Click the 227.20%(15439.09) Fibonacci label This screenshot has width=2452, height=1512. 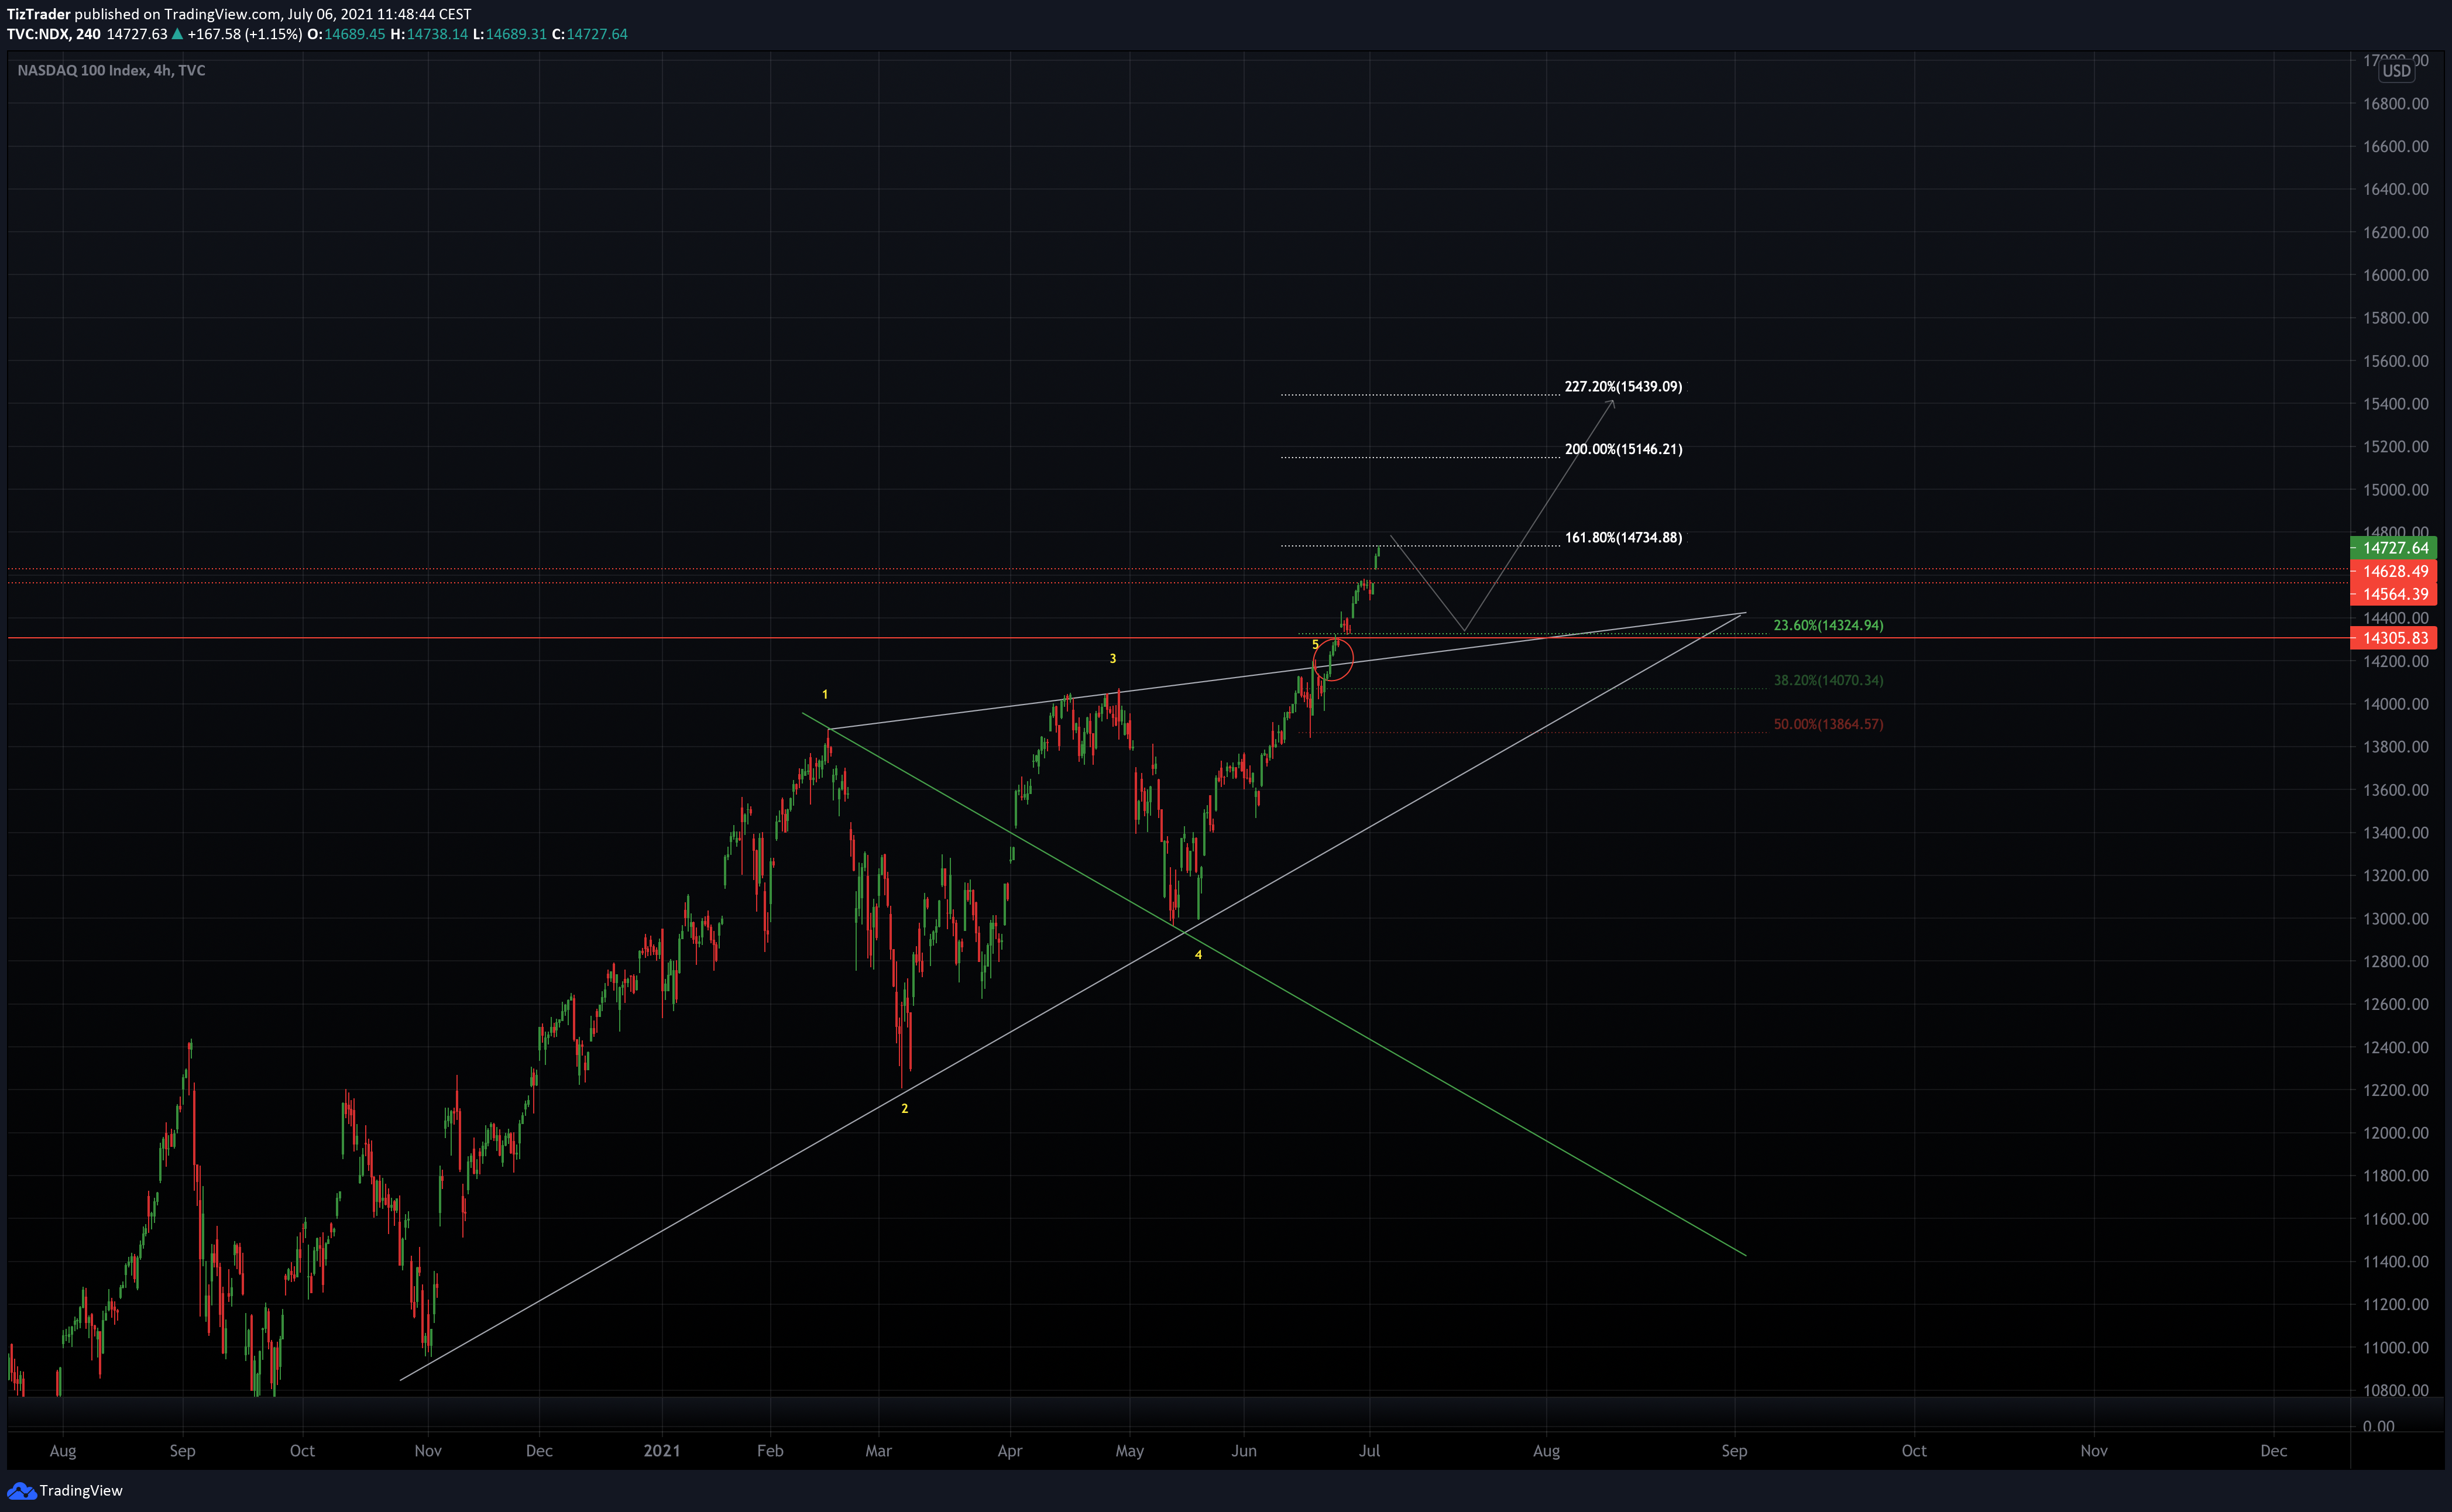[x=1623, y=386]
